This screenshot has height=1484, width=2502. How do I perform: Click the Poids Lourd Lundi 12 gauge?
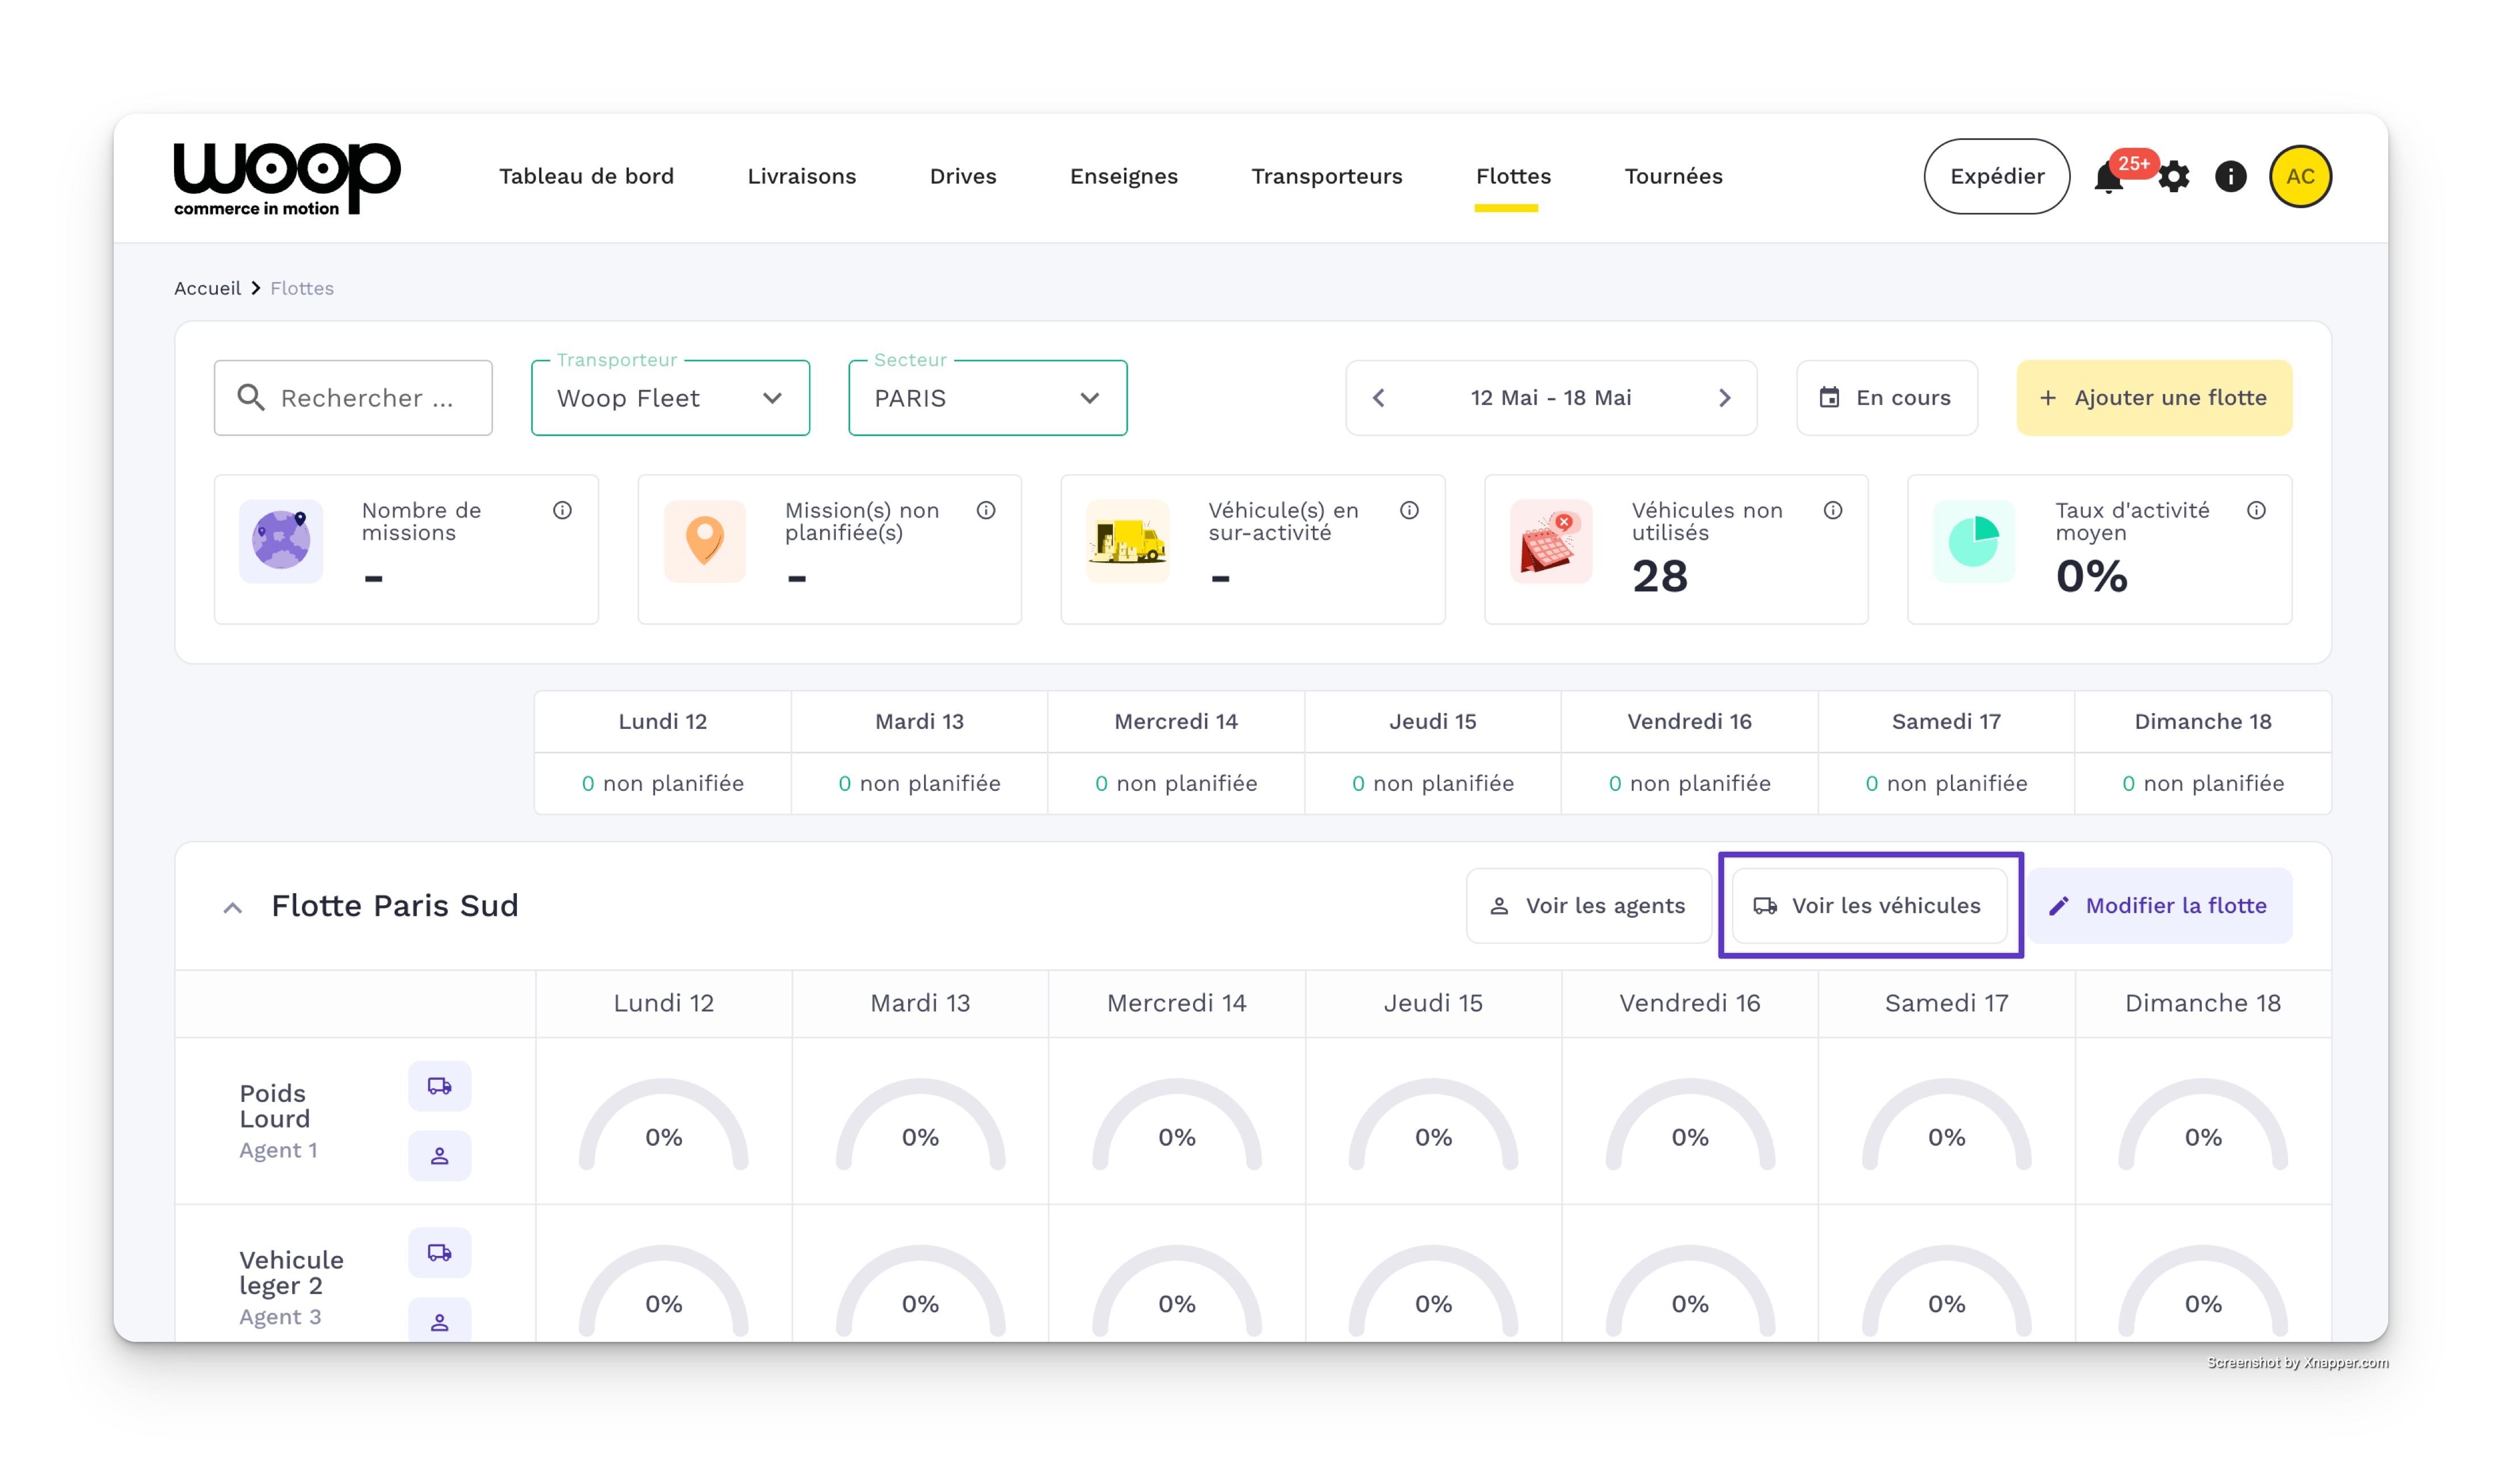click(663, 1125)
